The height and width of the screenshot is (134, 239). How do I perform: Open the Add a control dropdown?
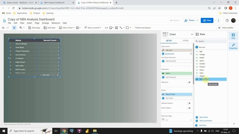point(93,28)
